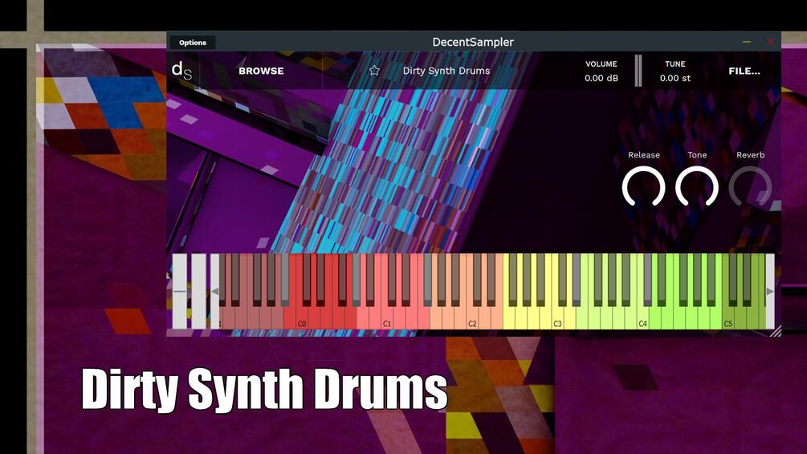Screen dimensions: 807x454
Task: Close the DecentSampler window
Action: [x=770, y=42]
